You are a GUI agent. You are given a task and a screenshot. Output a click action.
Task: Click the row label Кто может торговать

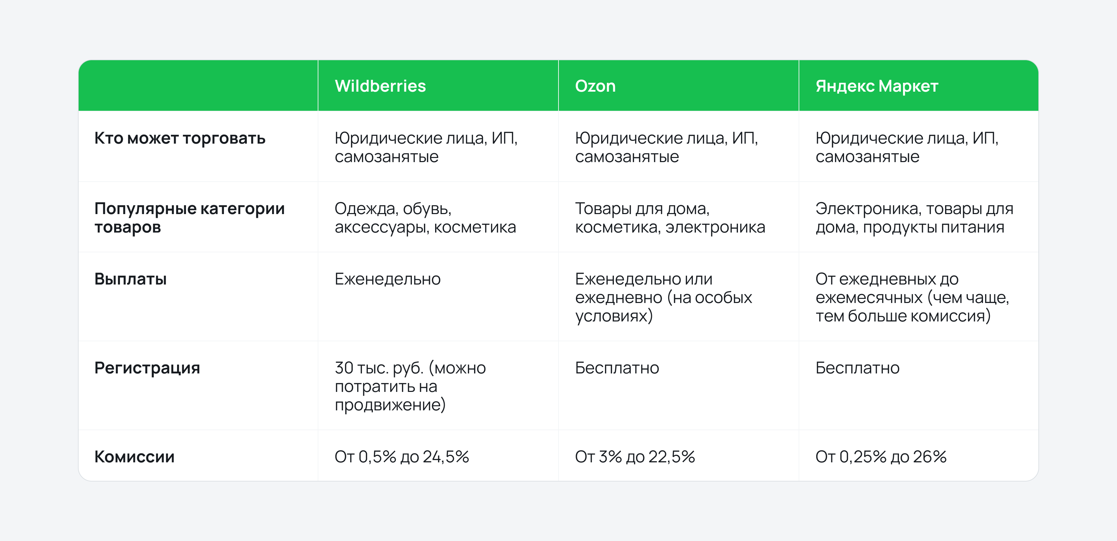(180, 138)
